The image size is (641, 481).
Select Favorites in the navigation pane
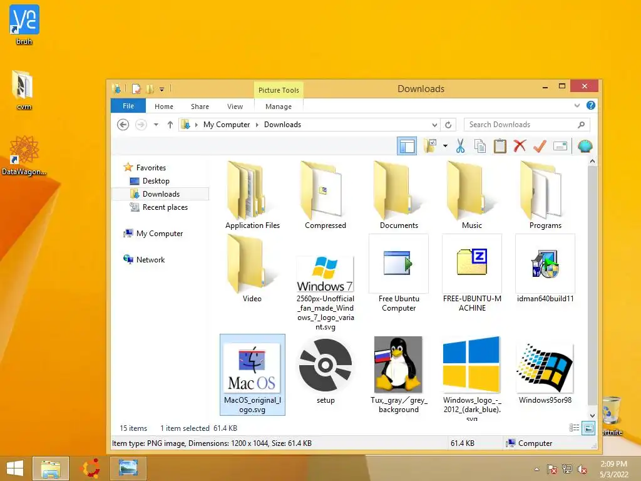tap(151, 168)
